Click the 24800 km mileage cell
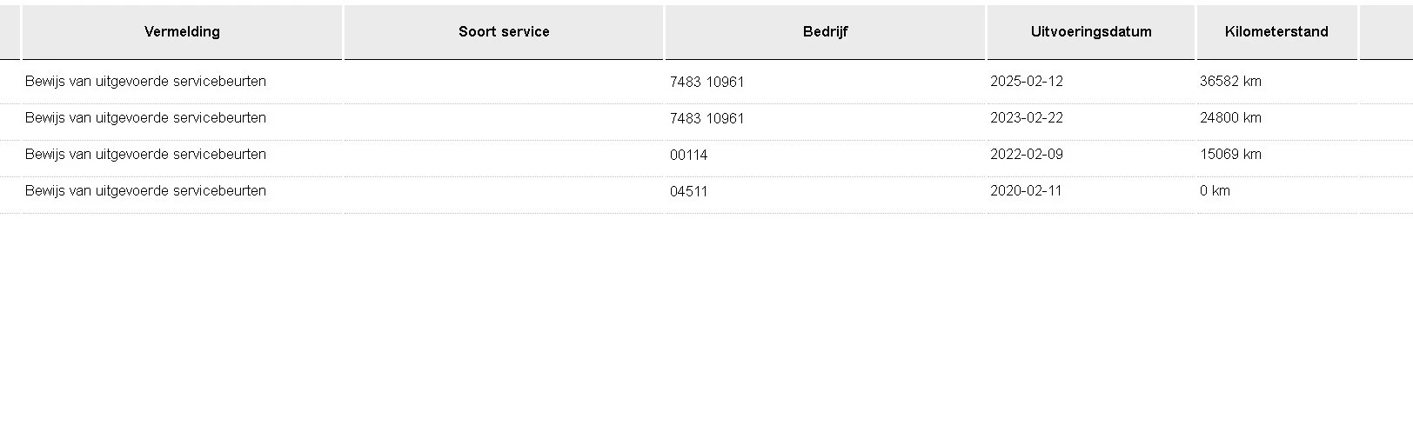Image resolution: width=1413 pixels, height=424 pixels. [1230, 118]
